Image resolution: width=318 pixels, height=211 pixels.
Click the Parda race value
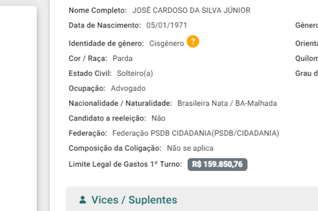[x=122, y=58]
